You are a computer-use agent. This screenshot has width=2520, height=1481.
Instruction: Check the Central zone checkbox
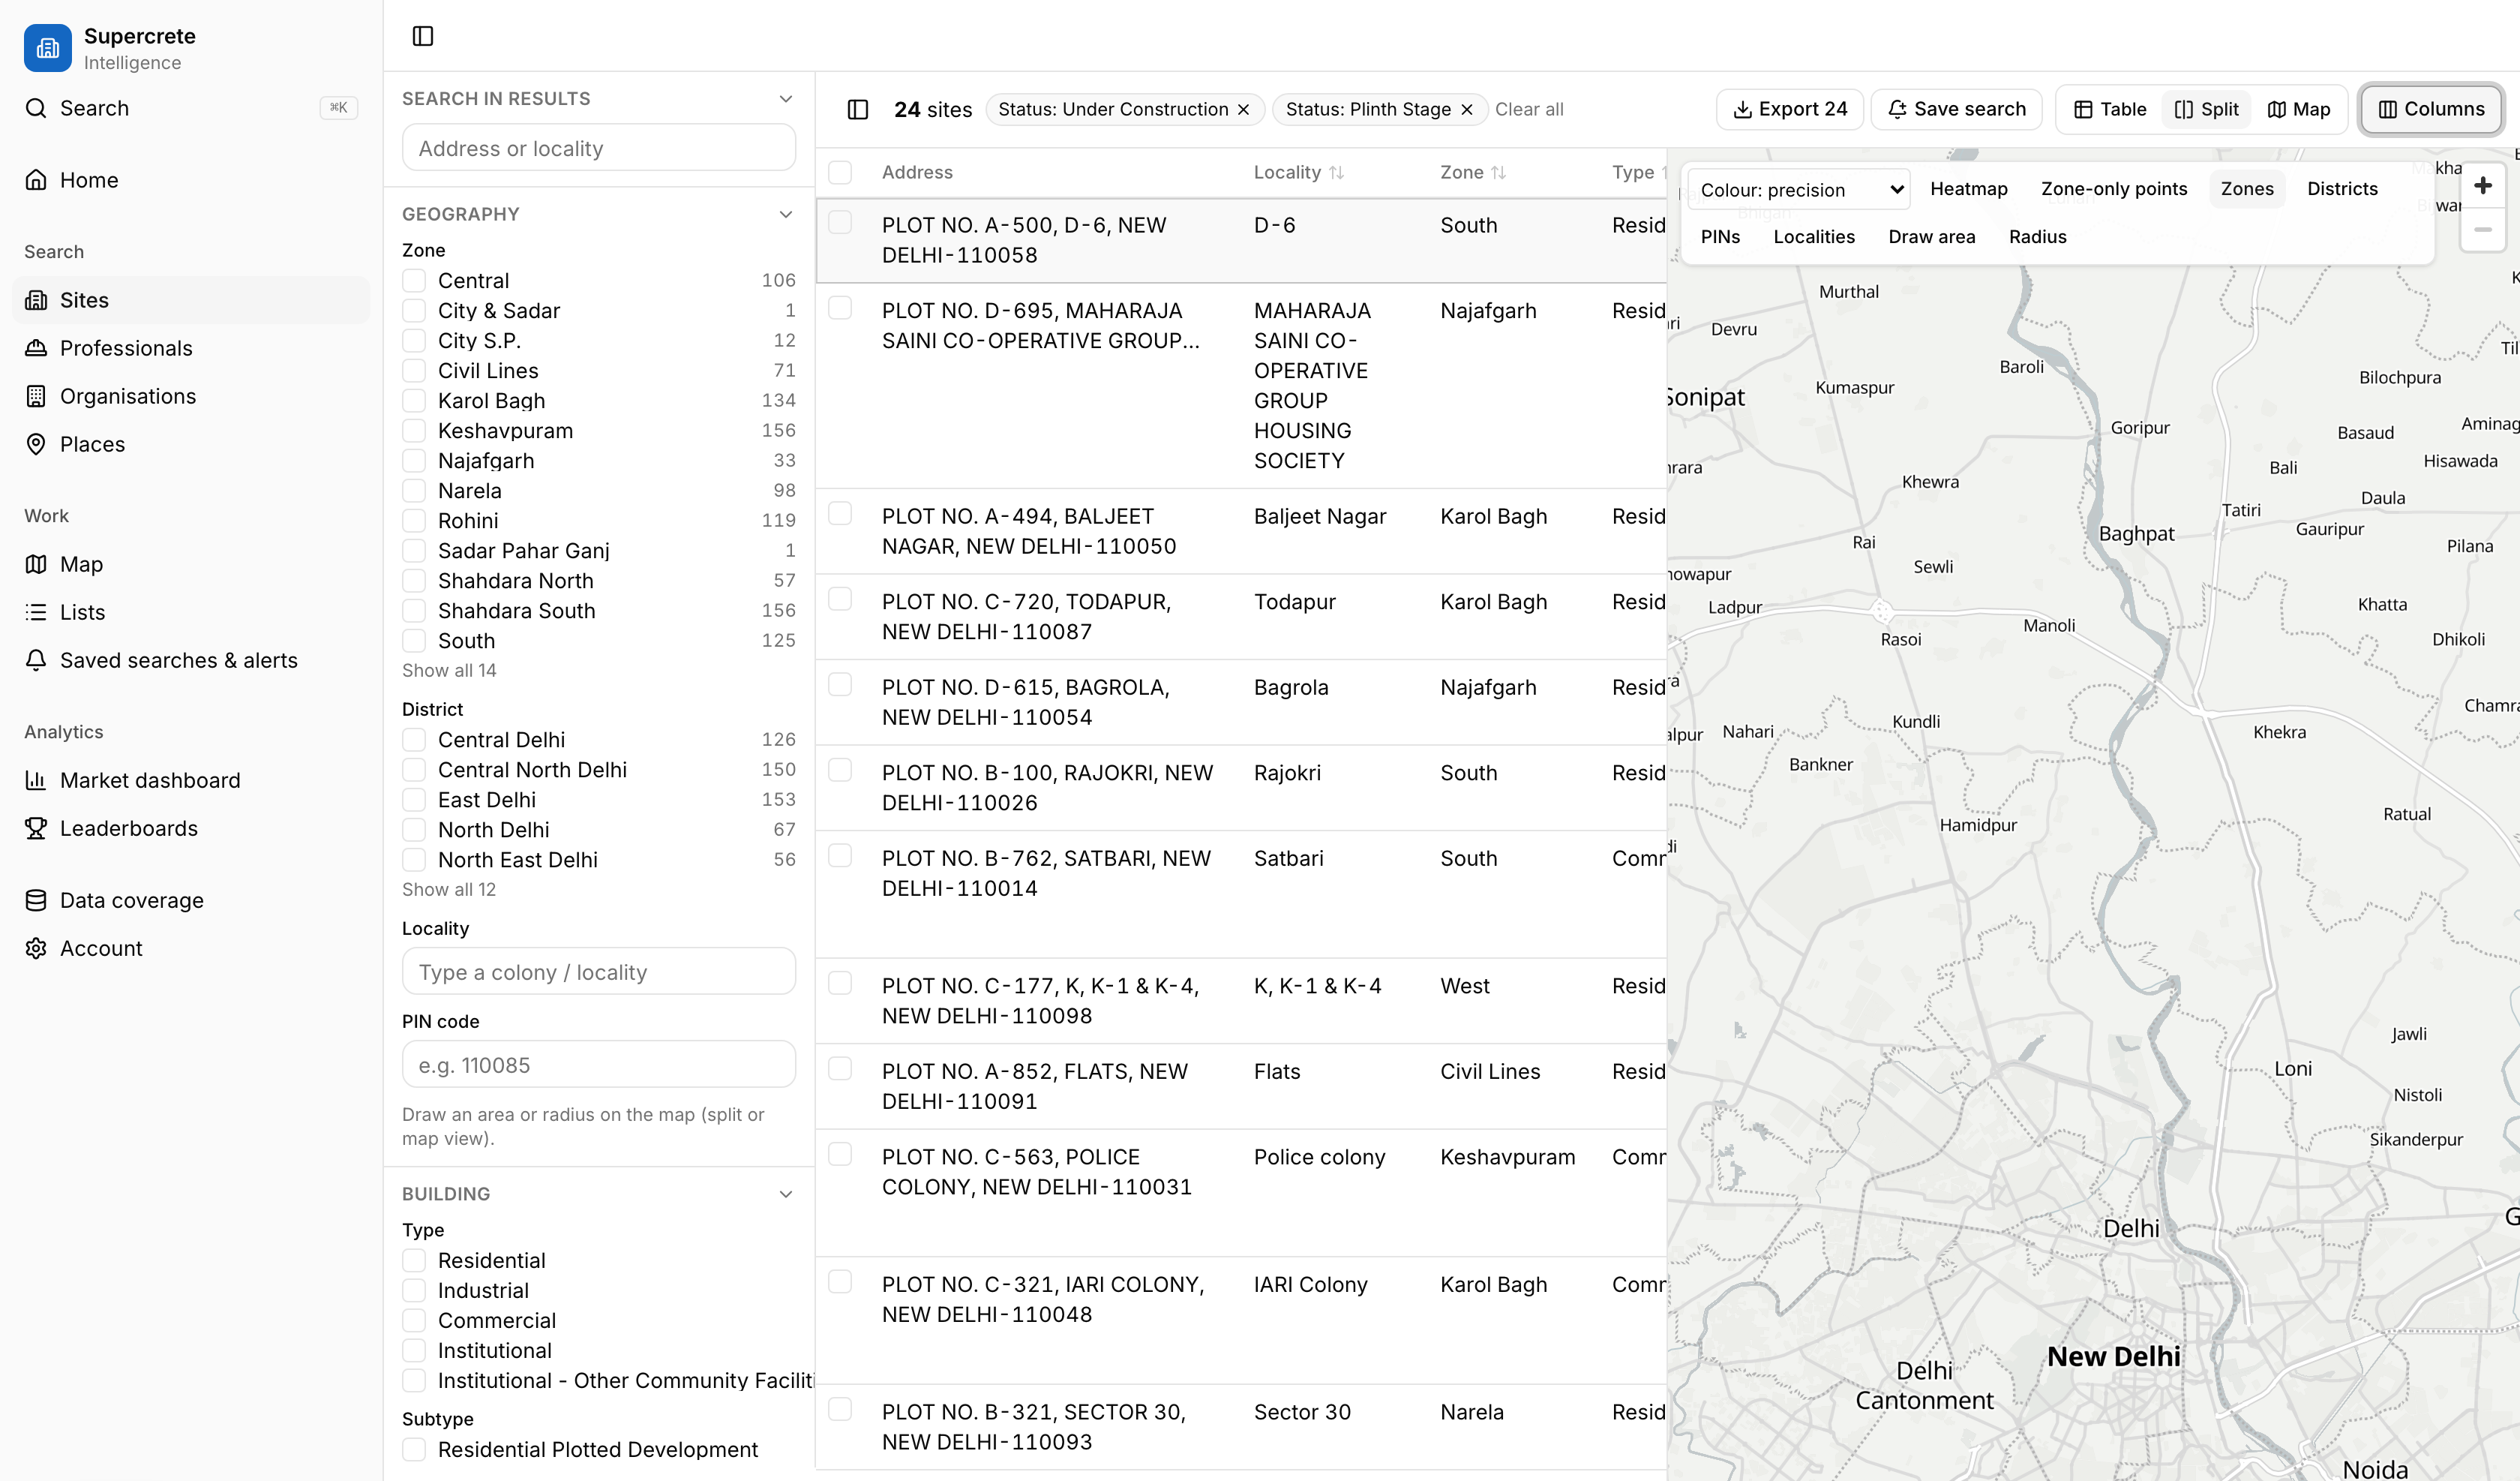(x=414, y=280)
